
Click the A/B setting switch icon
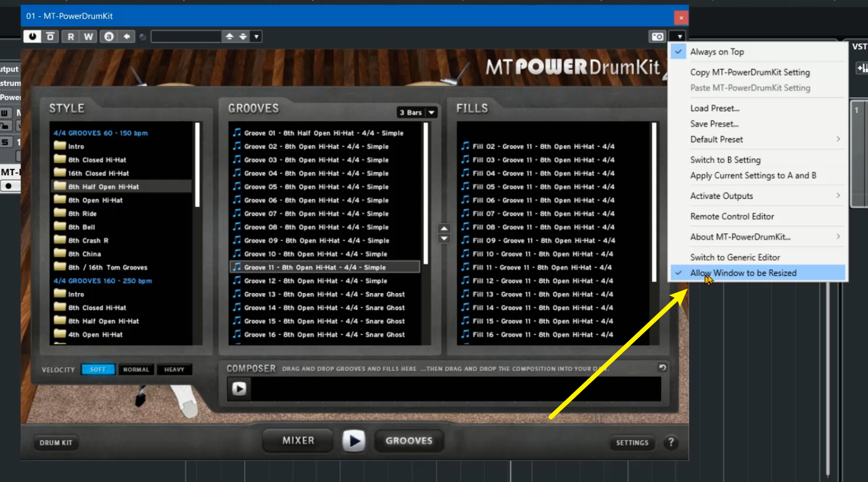[x=109, y=36]
